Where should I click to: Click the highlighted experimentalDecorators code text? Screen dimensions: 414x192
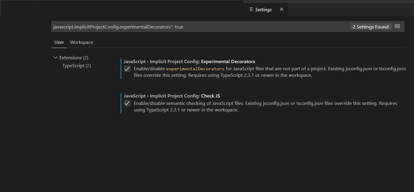pyautogui.click(x=195, y=69)
